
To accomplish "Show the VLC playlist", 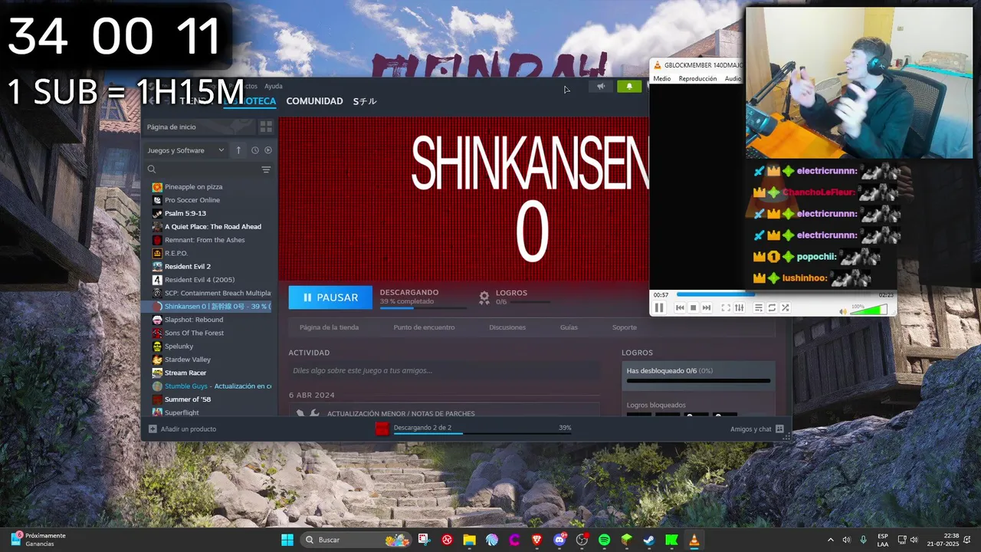I will coord(759,307).
